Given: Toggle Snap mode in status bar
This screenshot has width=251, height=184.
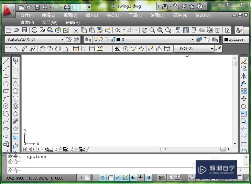Looking at the screenshot, I should click(80, 177).
